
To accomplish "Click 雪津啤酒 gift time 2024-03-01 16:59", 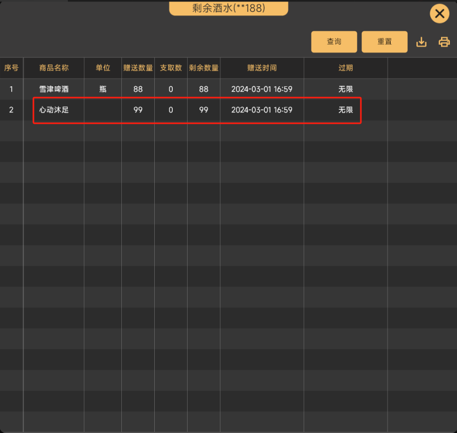I will pos(262,89).
